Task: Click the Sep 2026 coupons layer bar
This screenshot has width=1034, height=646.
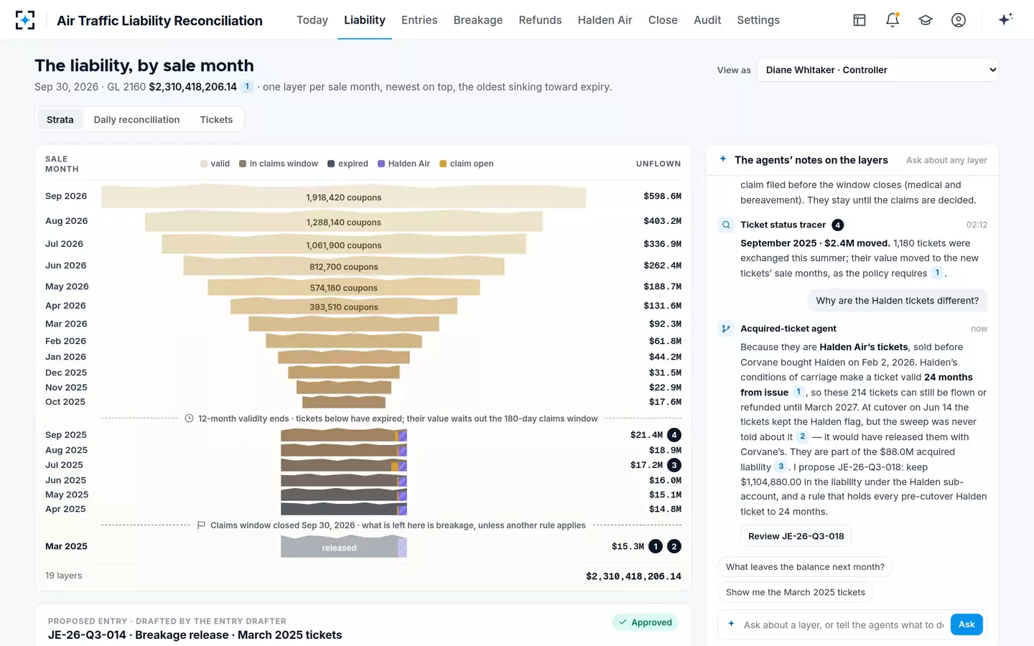Action: tap(344, 197)
